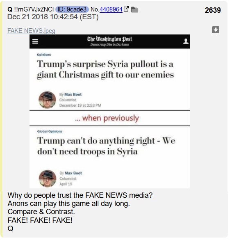Open the hamburger menu in Washington Post header
The width and height of the screenshot is (234, 247).
(x=35, y=41)
